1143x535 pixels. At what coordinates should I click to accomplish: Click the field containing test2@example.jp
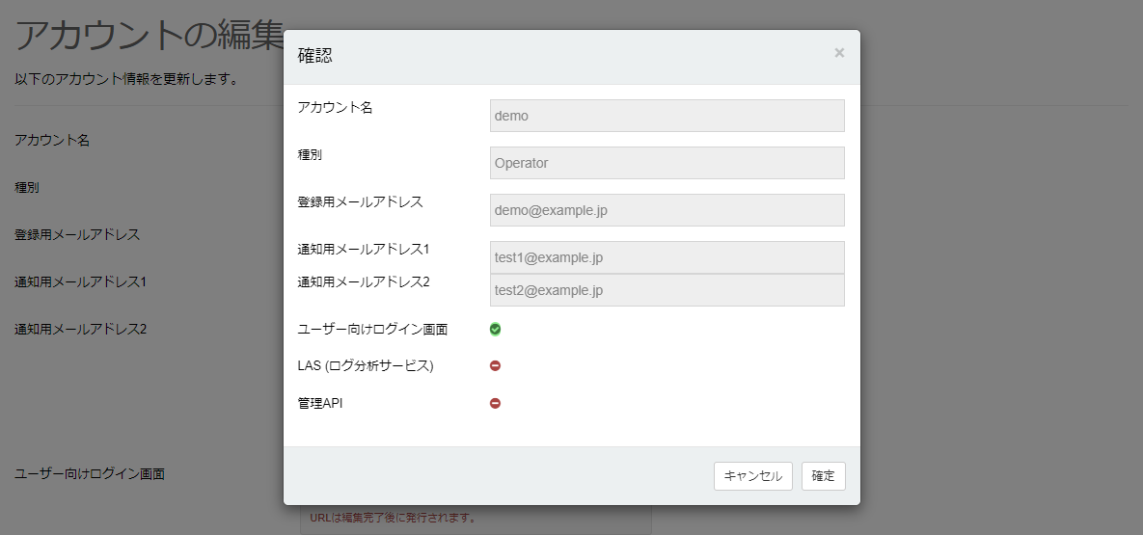(667, 290)
